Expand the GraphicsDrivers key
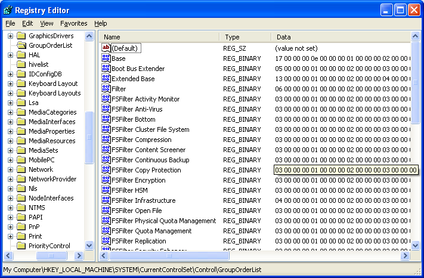 10,36
